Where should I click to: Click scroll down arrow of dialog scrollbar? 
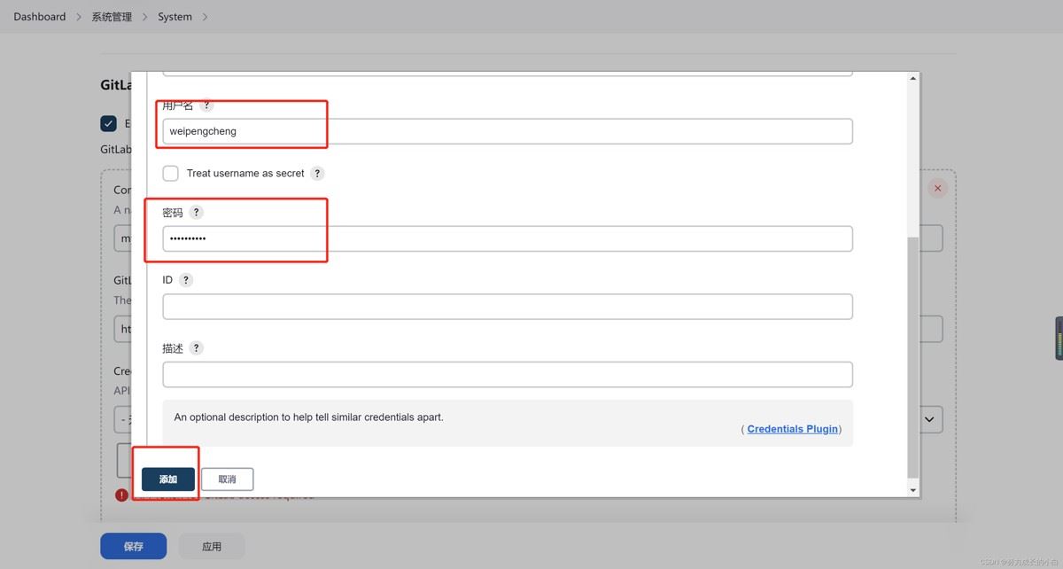[913, 489]
